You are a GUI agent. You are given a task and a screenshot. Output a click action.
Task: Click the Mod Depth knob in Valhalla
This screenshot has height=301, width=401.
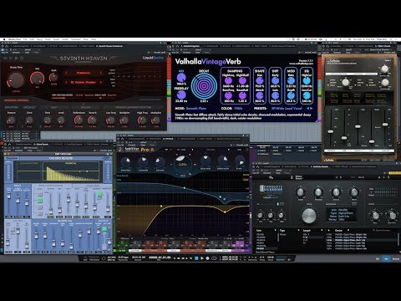(x=291, y=95)
